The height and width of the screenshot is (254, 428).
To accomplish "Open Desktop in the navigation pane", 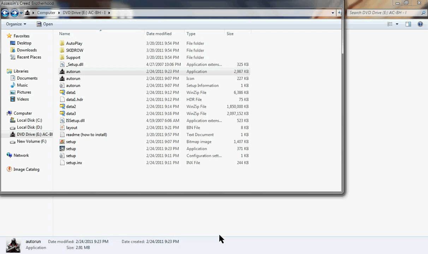I will 24,43.
